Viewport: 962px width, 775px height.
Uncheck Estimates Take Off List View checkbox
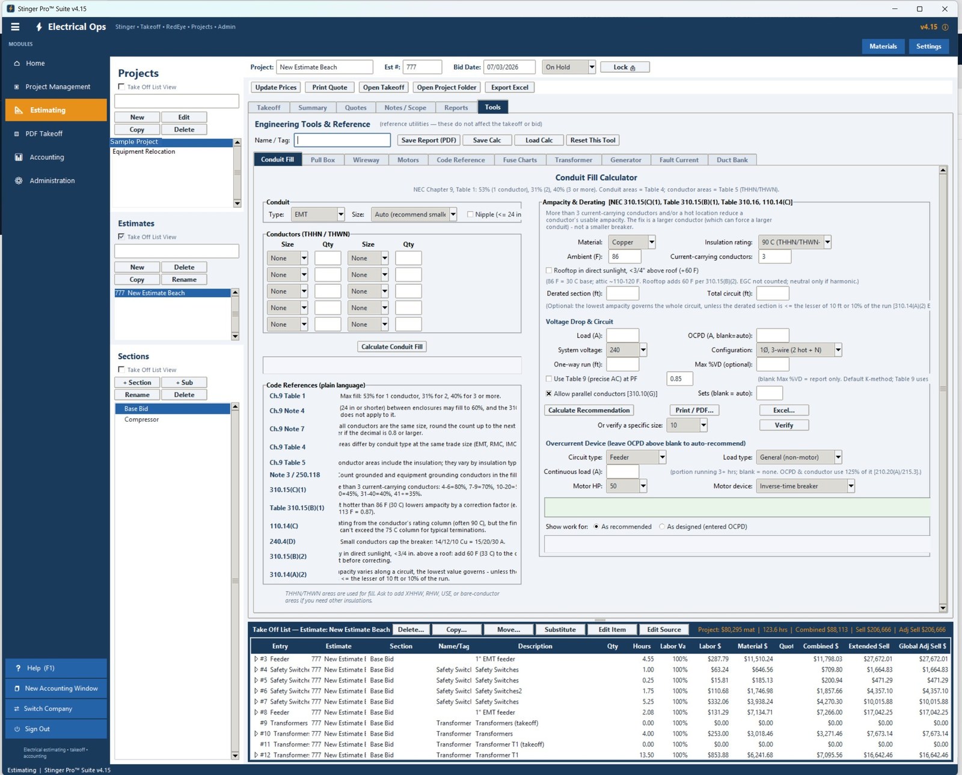(121, 237)
